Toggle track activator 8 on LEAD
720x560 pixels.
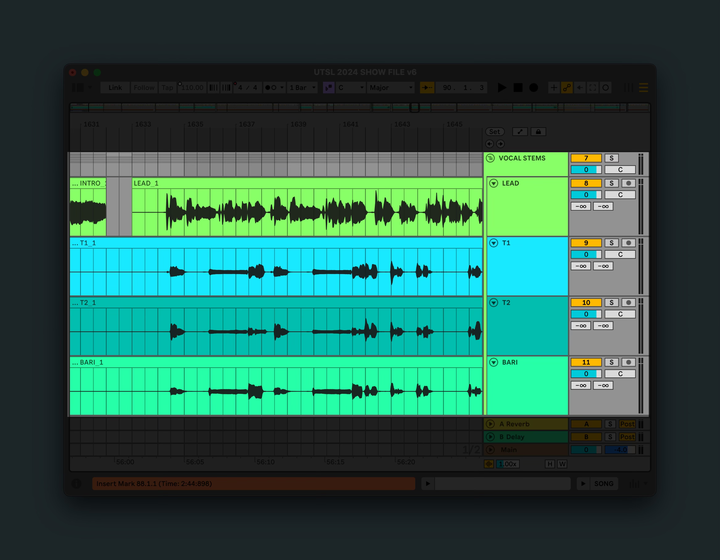[586, 183]
